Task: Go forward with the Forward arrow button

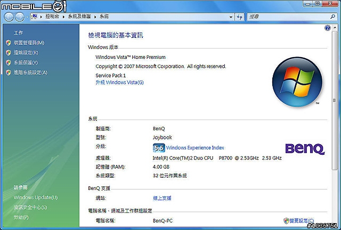Action: coord(20,17)
